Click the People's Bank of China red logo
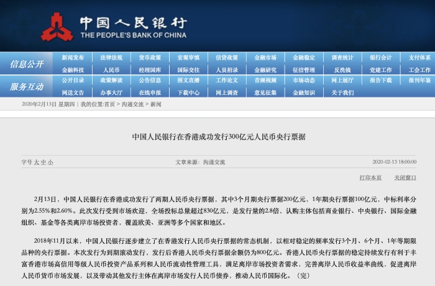The height and width of the screenshot is (286, 435). point(57,27)
